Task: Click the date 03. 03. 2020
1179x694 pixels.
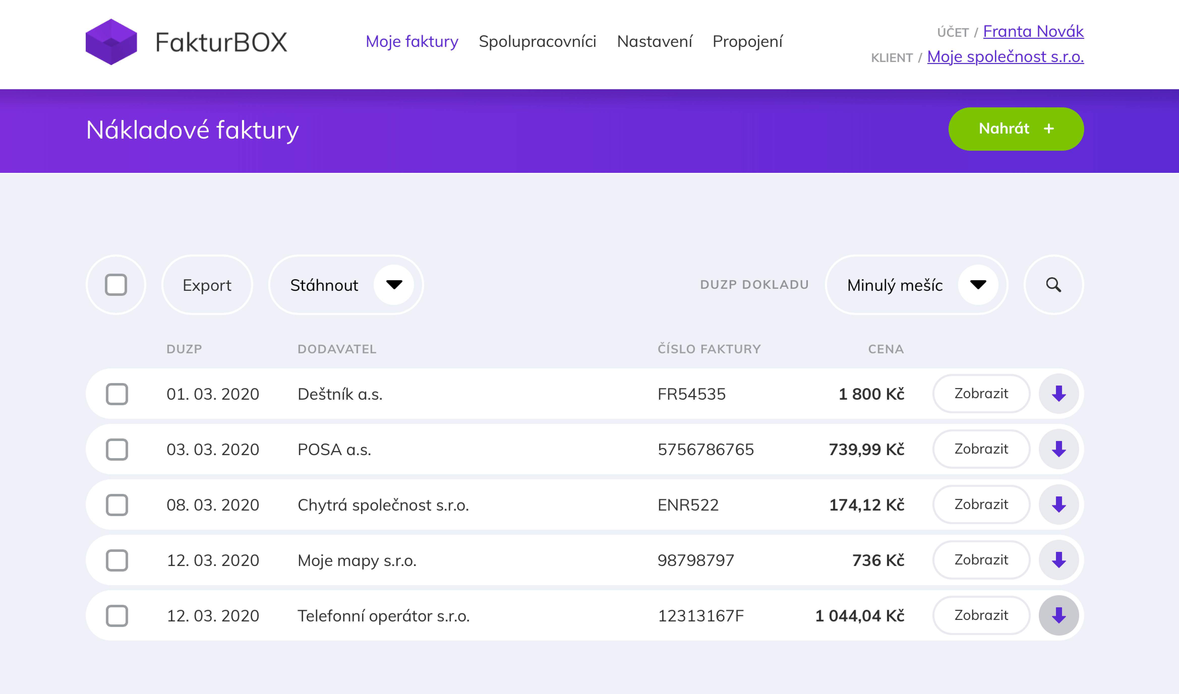Action: [213, 449]
